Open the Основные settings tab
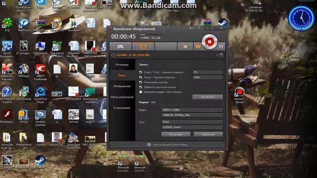This screenshot has width=317, height=178. 122,65
